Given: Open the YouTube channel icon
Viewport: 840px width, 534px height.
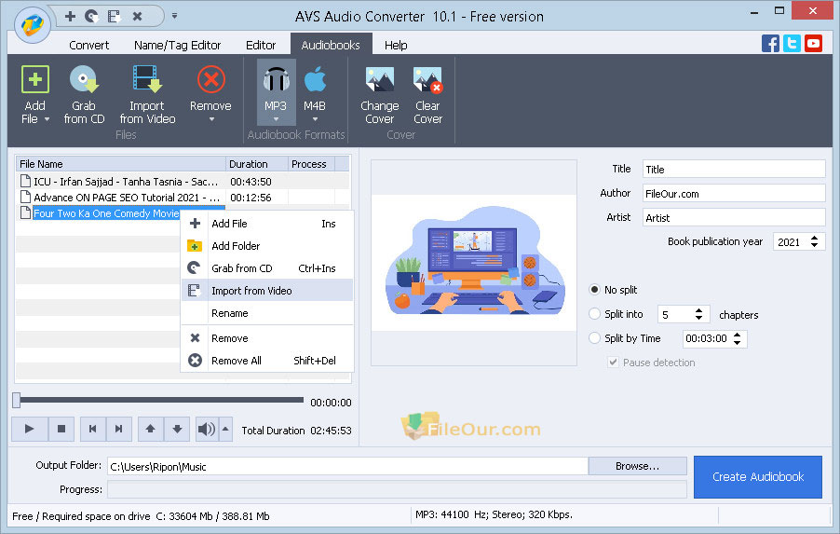Looking at the screenshot, I should tap(813, 44).
